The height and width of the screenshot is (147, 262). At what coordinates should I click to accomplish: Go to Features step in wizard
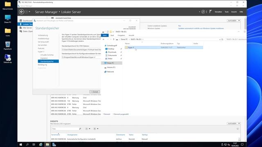[x=41, y=48]
